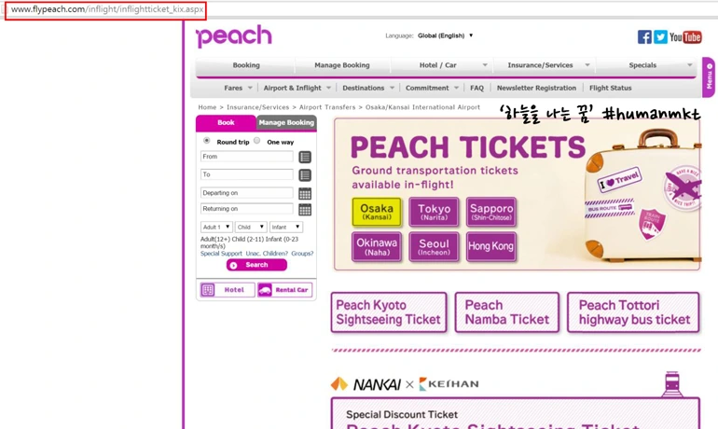Select the Round trip radio button
The image size is (718, 429).
pyautogui.click(x=207, y=141)
